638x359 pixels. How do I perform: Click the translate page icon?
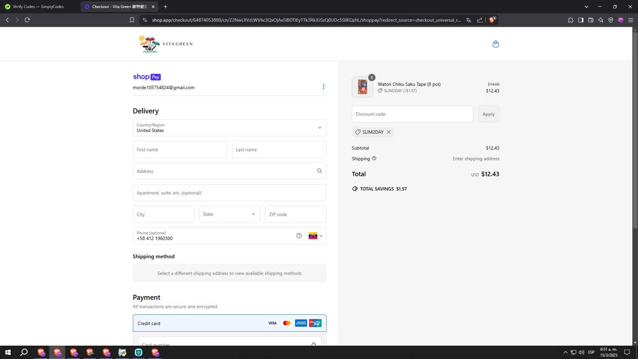click(468, 20)
